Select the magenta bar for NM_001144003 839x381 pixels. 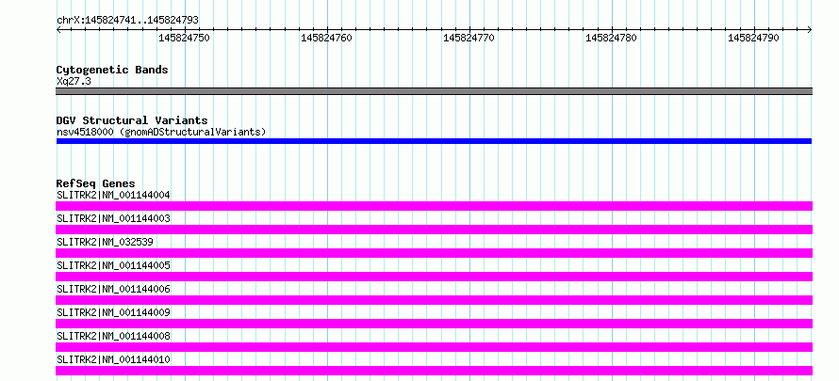click(434, 230)
